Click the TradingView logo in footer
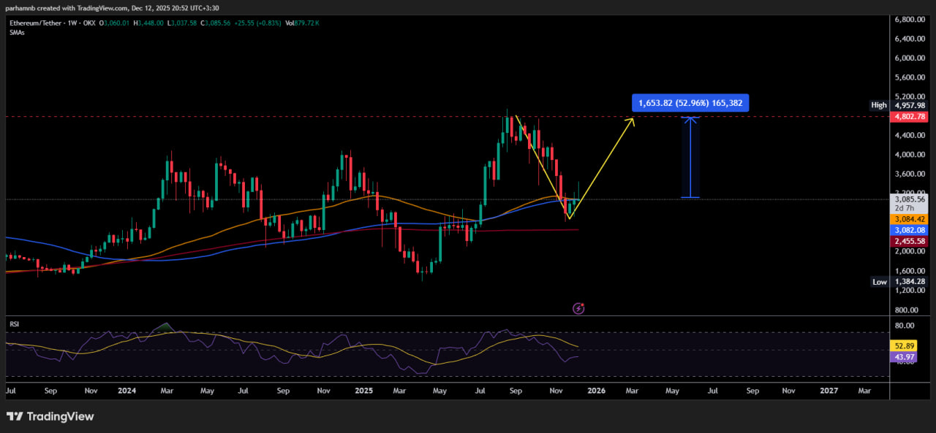 (50, 416)
